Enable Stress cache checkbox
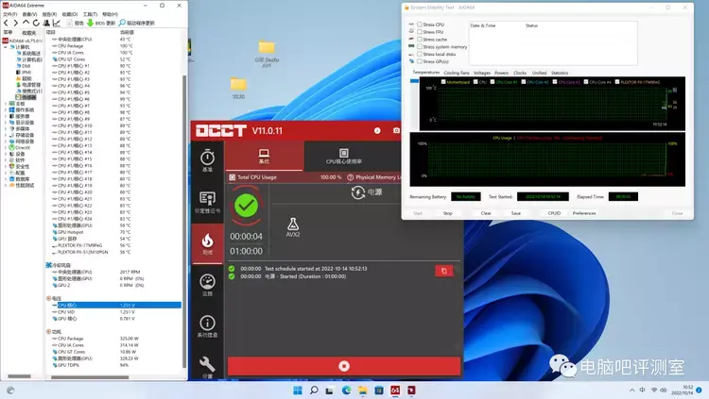 [x=420, y=40]
